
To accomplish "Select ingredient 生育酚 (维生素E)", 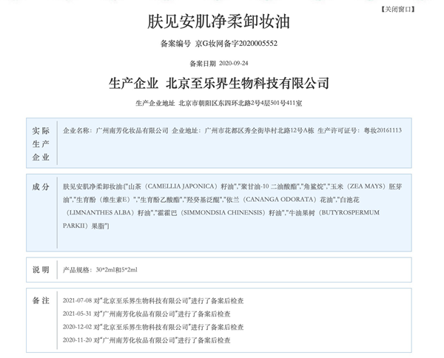I will pyautogui.click(x=104, y=200).
